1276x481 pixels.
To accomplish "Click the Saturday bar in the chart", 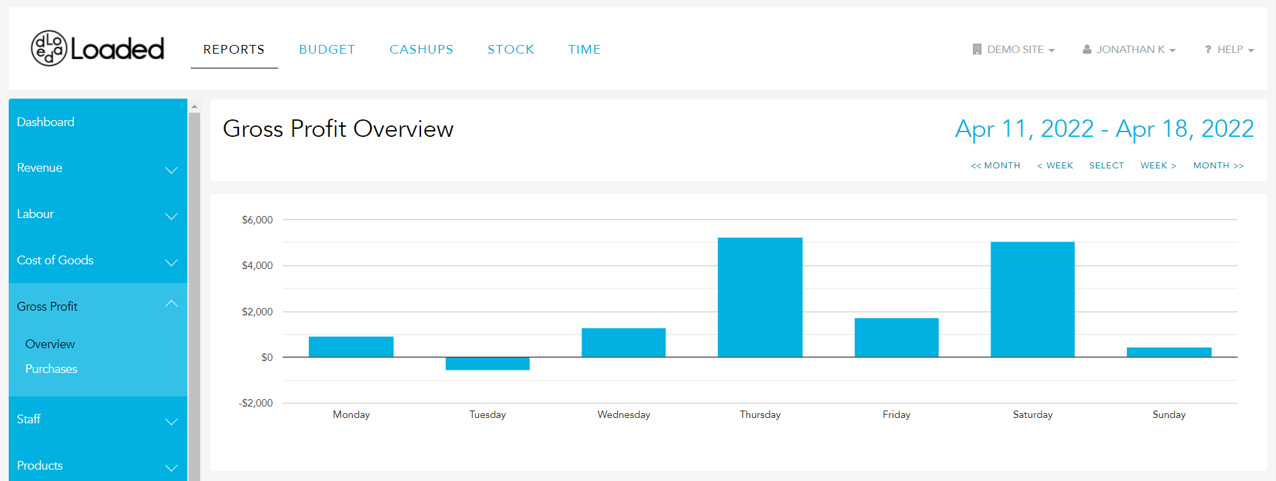I will click(x=1033, y=299).
